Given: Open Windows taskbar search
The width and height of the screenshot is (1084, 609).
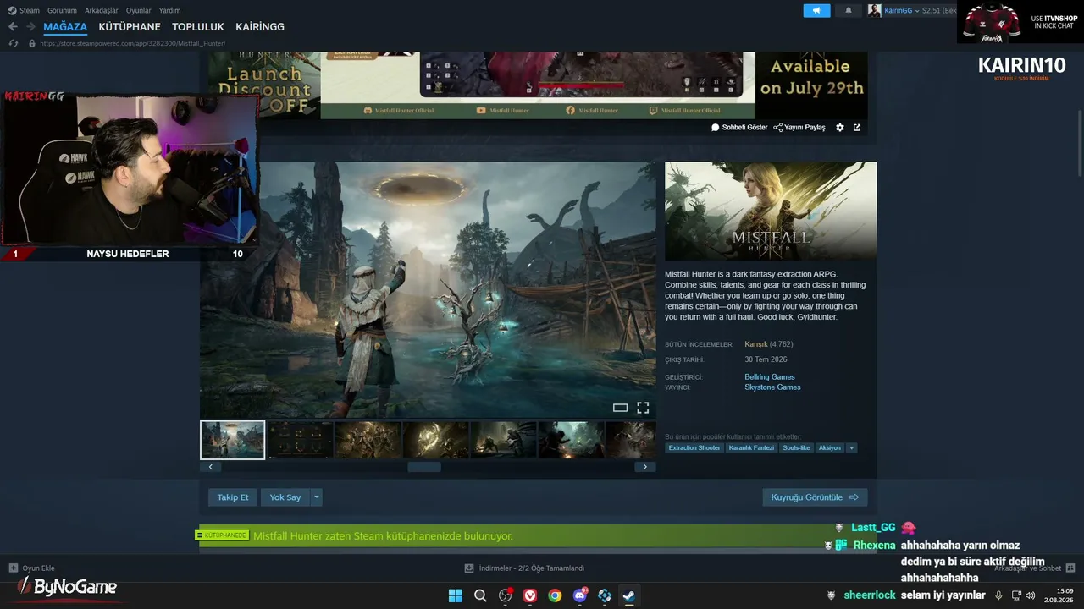Looking at the screenshot, I should pyautogui.click(x=480, y=595).
